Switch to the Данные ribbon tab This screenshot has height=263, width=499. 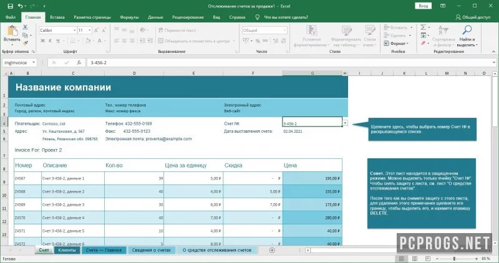pos(155,17)
